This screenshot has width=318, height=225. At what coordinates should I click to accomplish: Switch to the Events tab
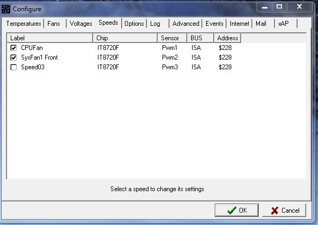(214, 24)
